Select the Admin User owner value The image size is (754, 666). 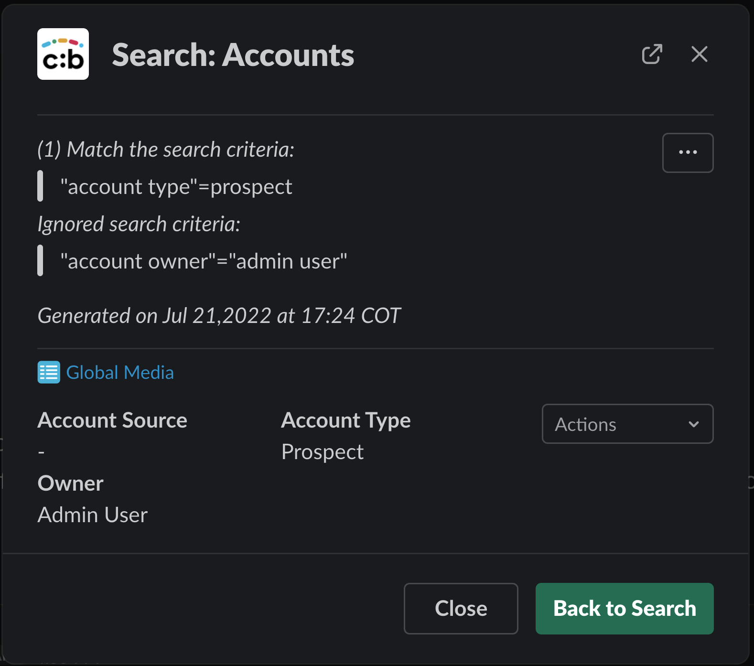pos(93,515)
